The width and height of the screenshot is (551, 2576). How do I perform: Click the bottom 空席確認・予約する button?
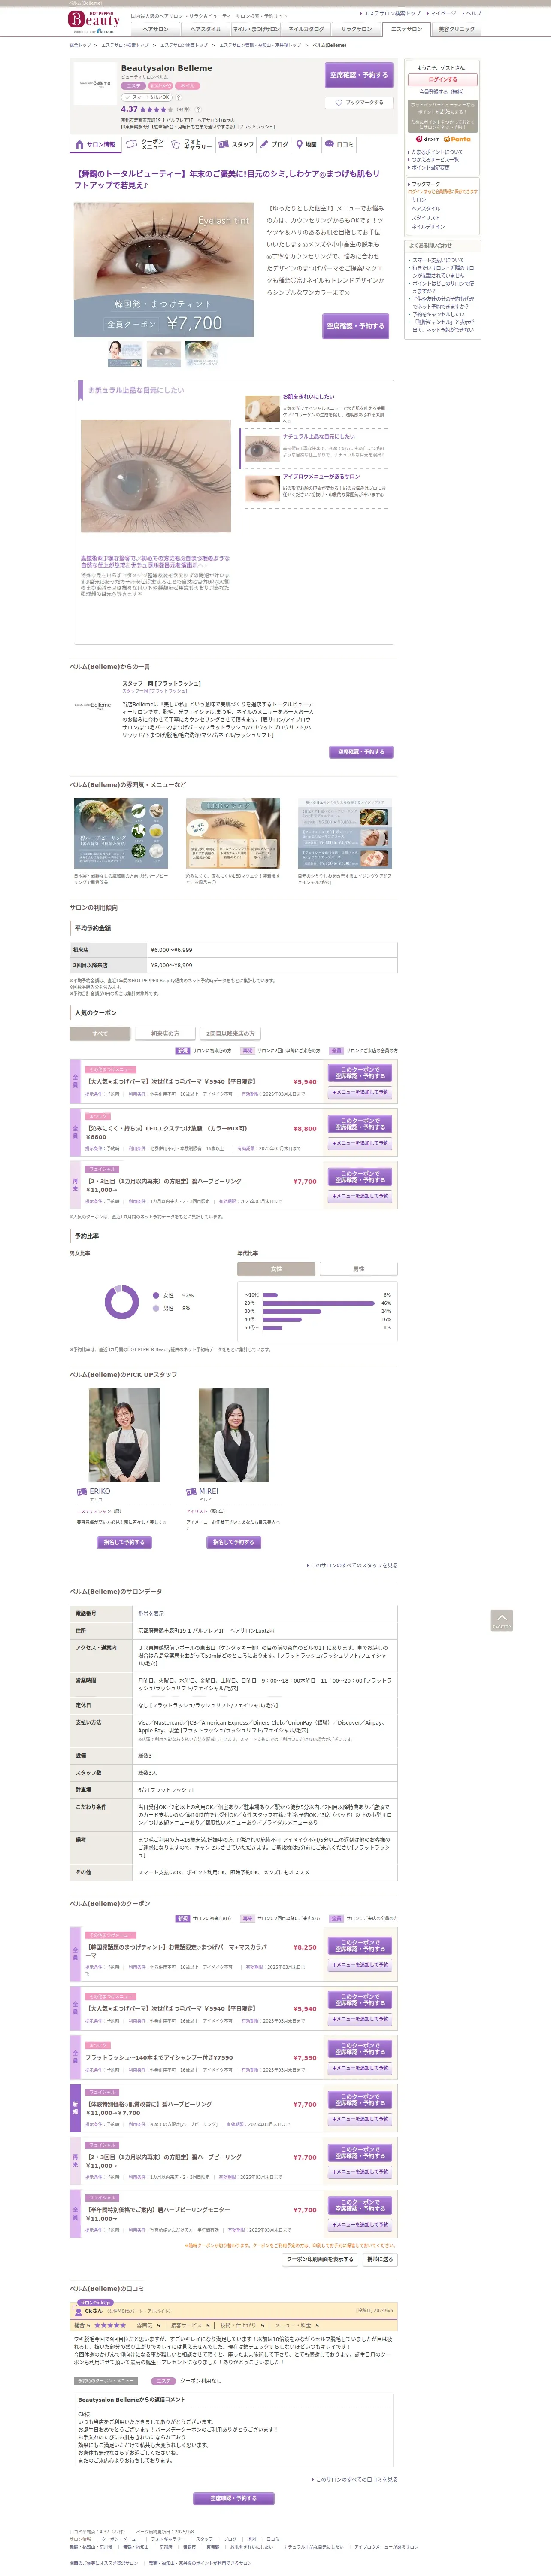coord(233,2498)
